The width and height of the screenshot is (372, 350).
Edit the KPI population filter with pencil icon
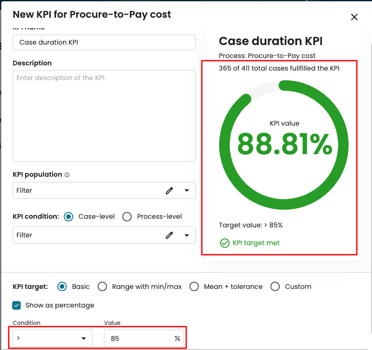click(x=169, y=191)
